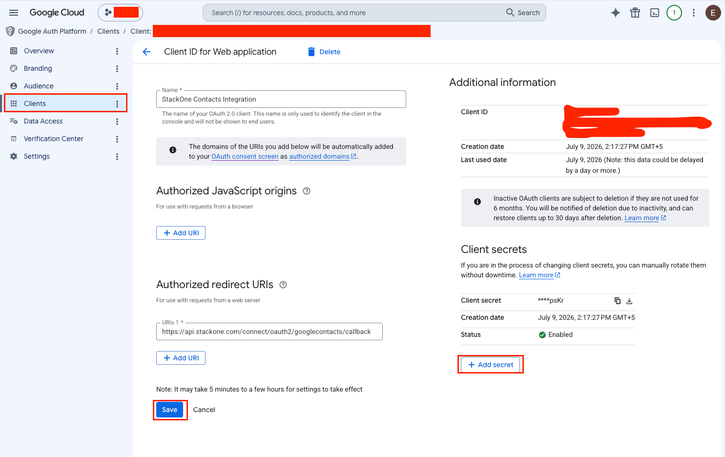Open the three-dot menu beside Verification Center
The height and width of the screenshot is (457, 725).
117,139
